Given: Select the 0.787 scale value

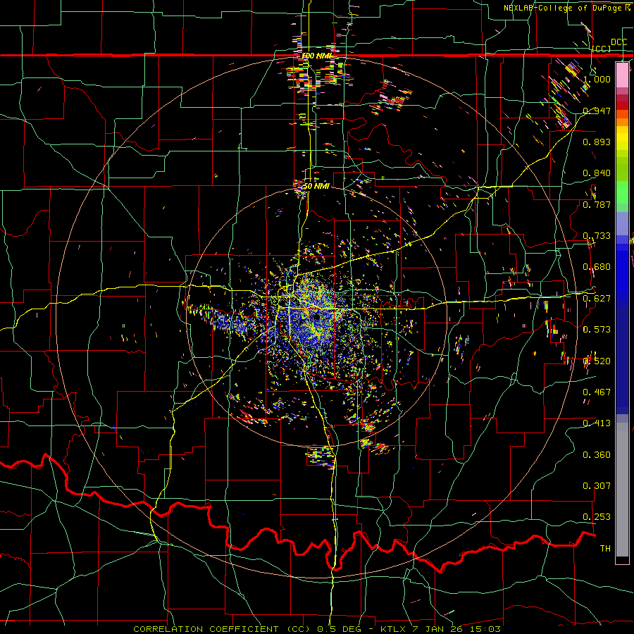Looking at the screenshot, I should tap(597, 204).
